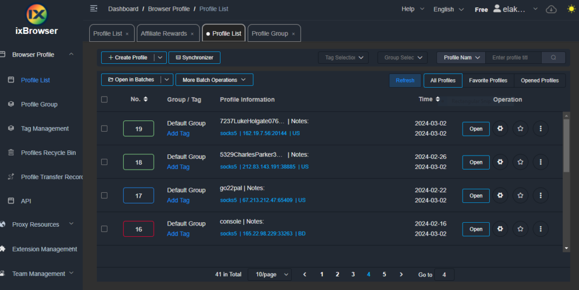The image size is (579, 290).
Task: Tick the checkbox for profile 19
Action: [x=104, y=129]
